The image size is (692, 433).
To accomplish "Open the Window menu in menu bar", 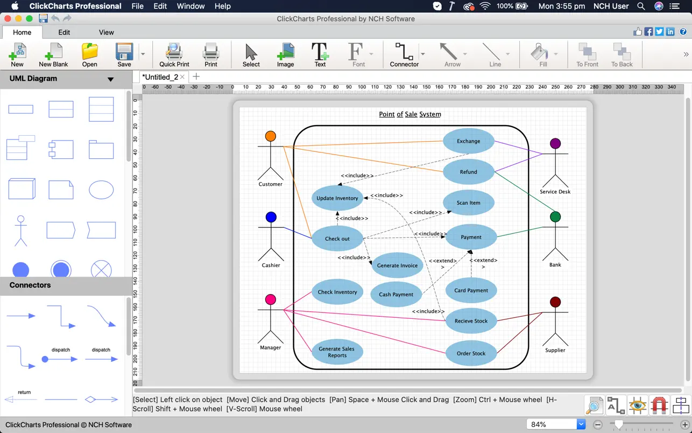I will (190, 6).
